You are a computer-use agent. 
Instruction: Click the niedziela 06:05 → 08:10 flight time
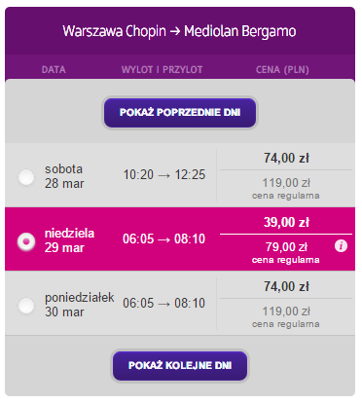(x=163, y=239)
